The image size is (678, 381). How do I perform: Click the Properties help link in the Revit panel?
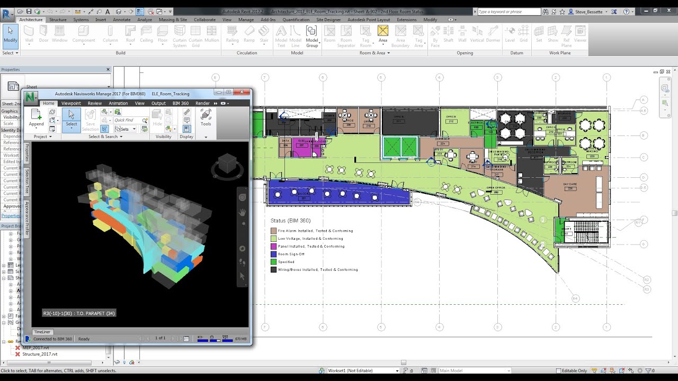coord(10,215)
